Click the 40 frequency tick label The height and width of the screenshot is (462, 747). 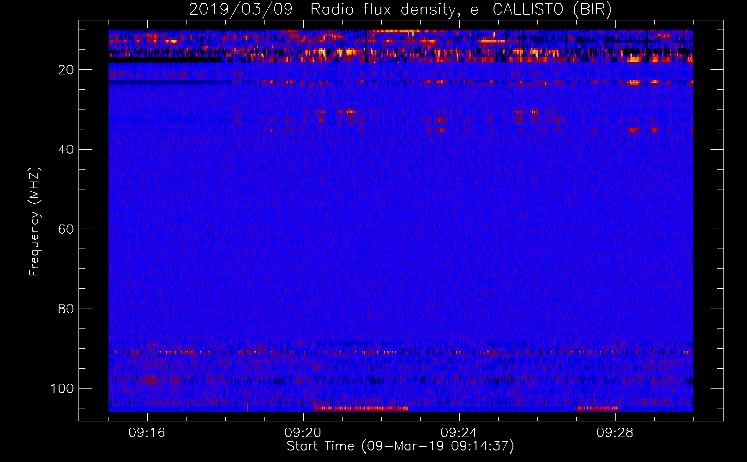pyautogui.click(x=66, y=150)
